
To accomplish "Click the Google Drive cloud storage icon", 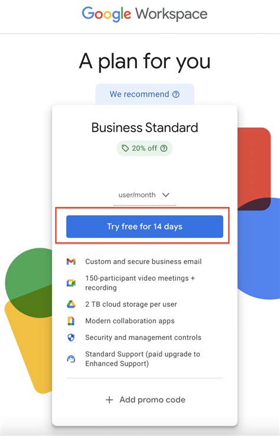I will (71, 304).
